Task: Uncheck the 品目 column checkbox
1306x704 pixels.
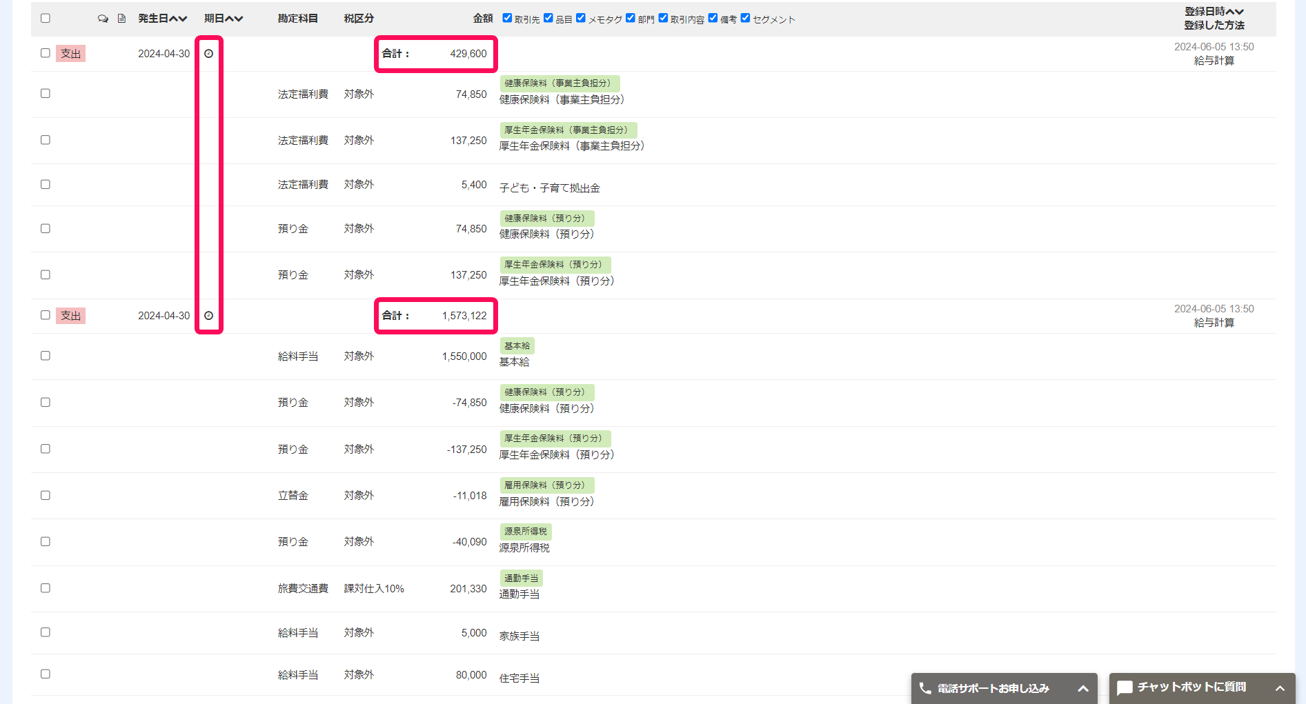Action: (548, 18)
